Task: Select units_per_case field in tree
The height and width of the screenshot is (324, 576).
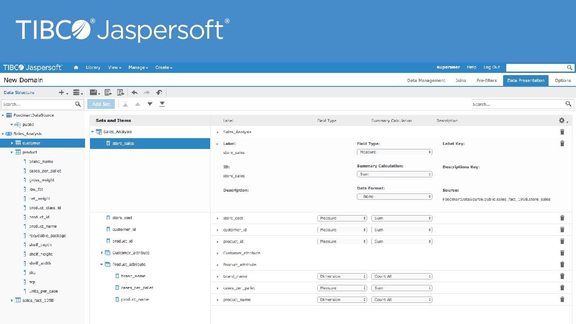Action: pos(44,291)
